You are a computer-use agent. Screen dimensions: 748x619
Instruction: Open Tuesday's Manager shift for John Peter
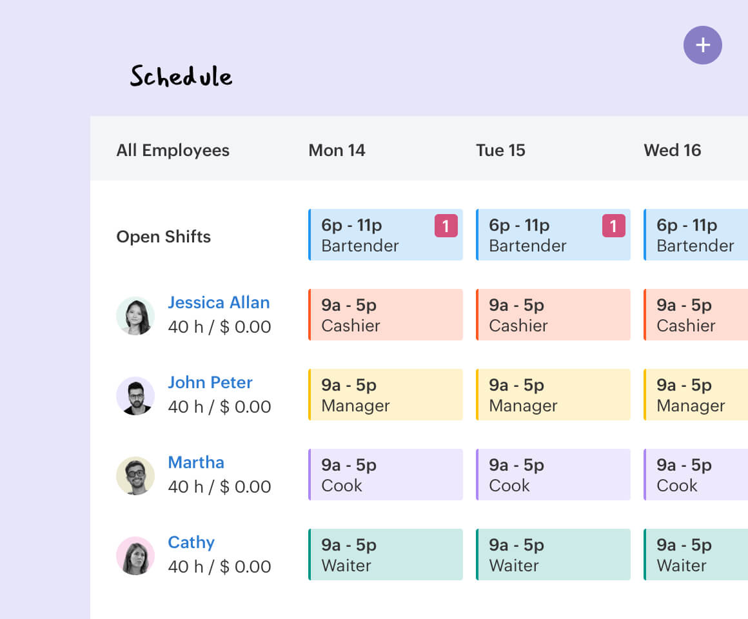(553, 395)
